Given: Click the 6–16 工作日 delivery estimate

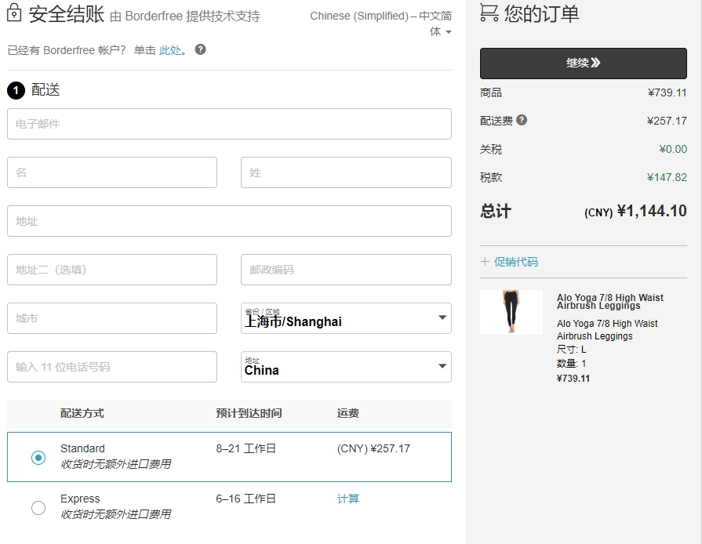Looking at the screenshot, I should coord(246,499).
